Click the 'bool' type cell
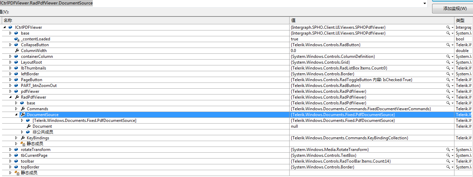Viewport: 473px width, 177px height. tap(460, 39)
